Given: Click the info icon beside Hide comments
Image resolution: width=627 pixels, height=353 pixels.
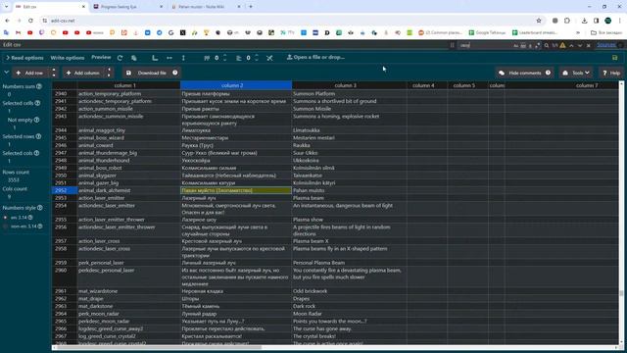Looking at the screenshot, I should pos(548,73).
